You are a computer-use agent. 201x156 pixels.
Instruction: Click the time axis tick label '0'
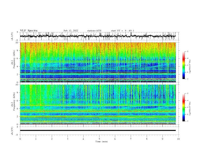click(20, 139)
